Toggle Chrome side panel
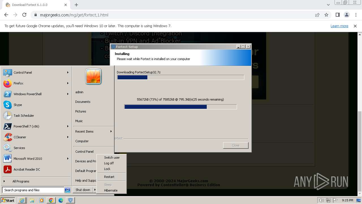The height and width of the screenshot is (204, 362). click(338, 15)
